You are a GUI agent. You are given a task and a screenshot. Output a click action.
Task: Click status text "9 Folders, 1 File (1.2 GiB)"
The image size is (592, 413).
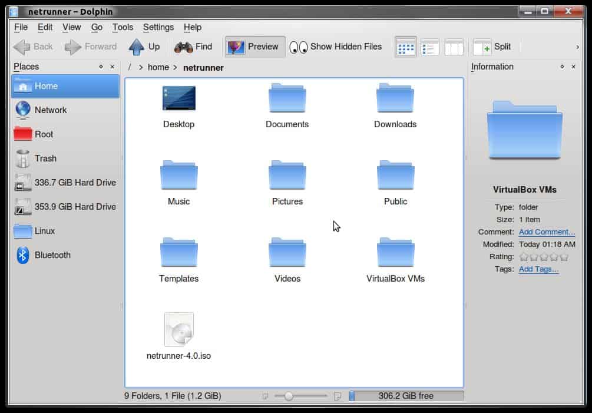point(173,396)
